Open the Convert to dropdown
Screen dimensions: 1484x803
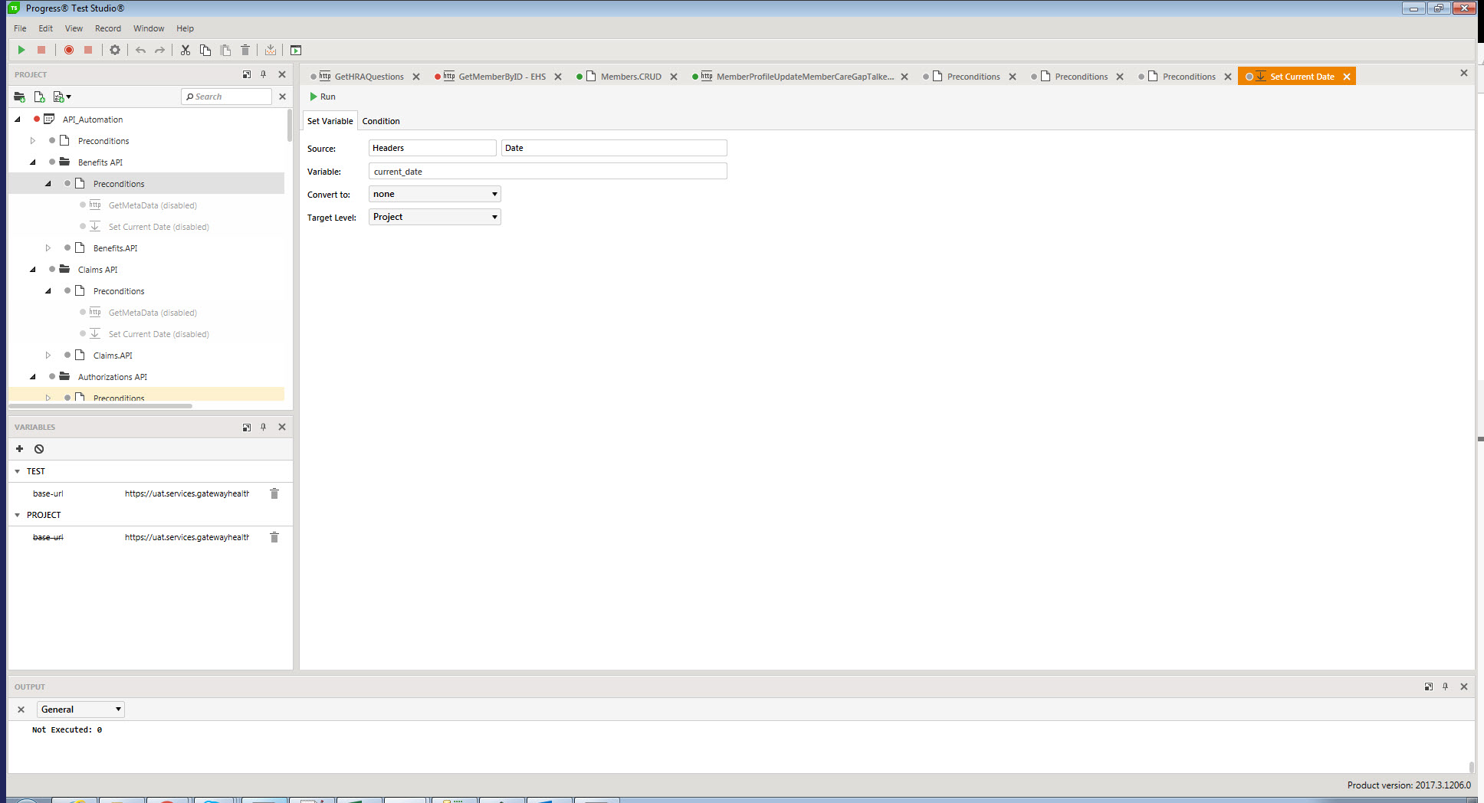(x=435, y=194)
